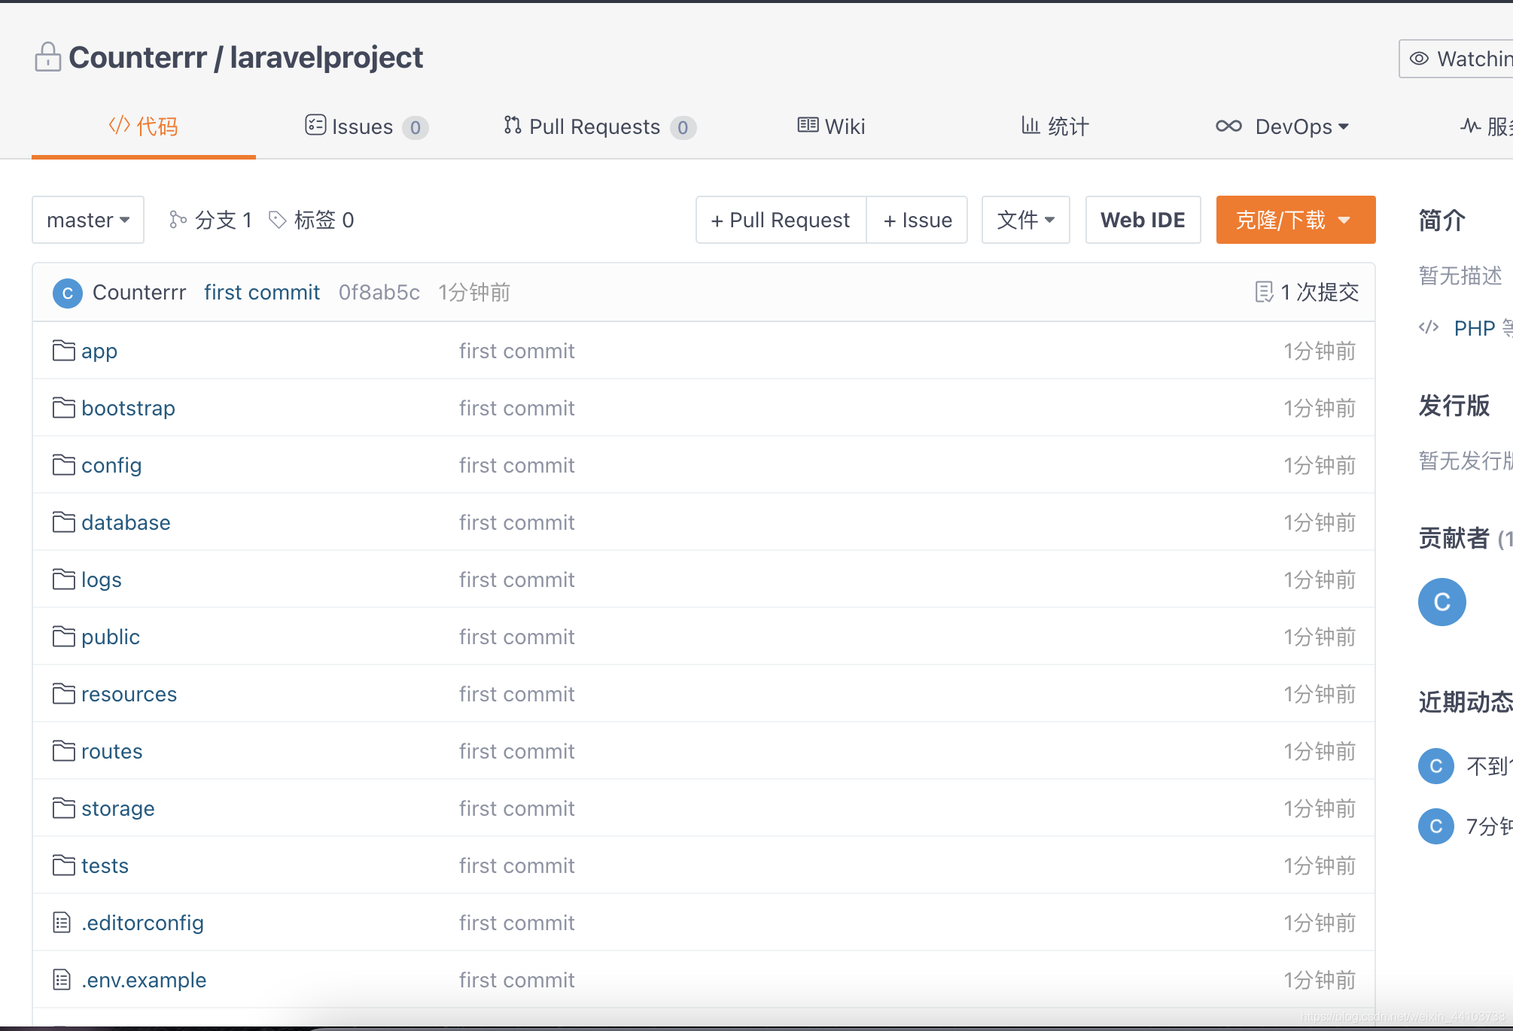
Task: Click the Counterrr avatar in commit bar
Action: tap(68, 293)
